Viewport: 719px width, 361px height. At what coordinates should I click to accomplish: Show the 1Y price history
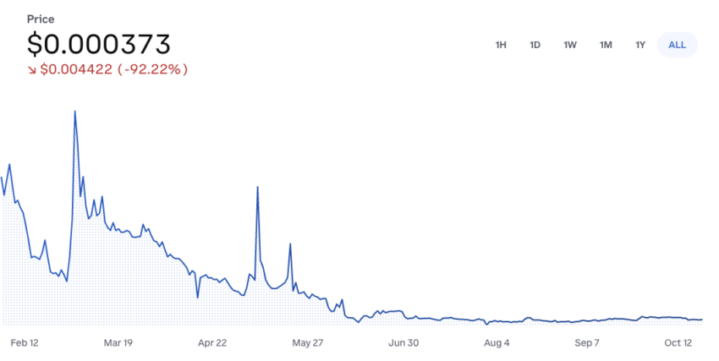[640, 45]
